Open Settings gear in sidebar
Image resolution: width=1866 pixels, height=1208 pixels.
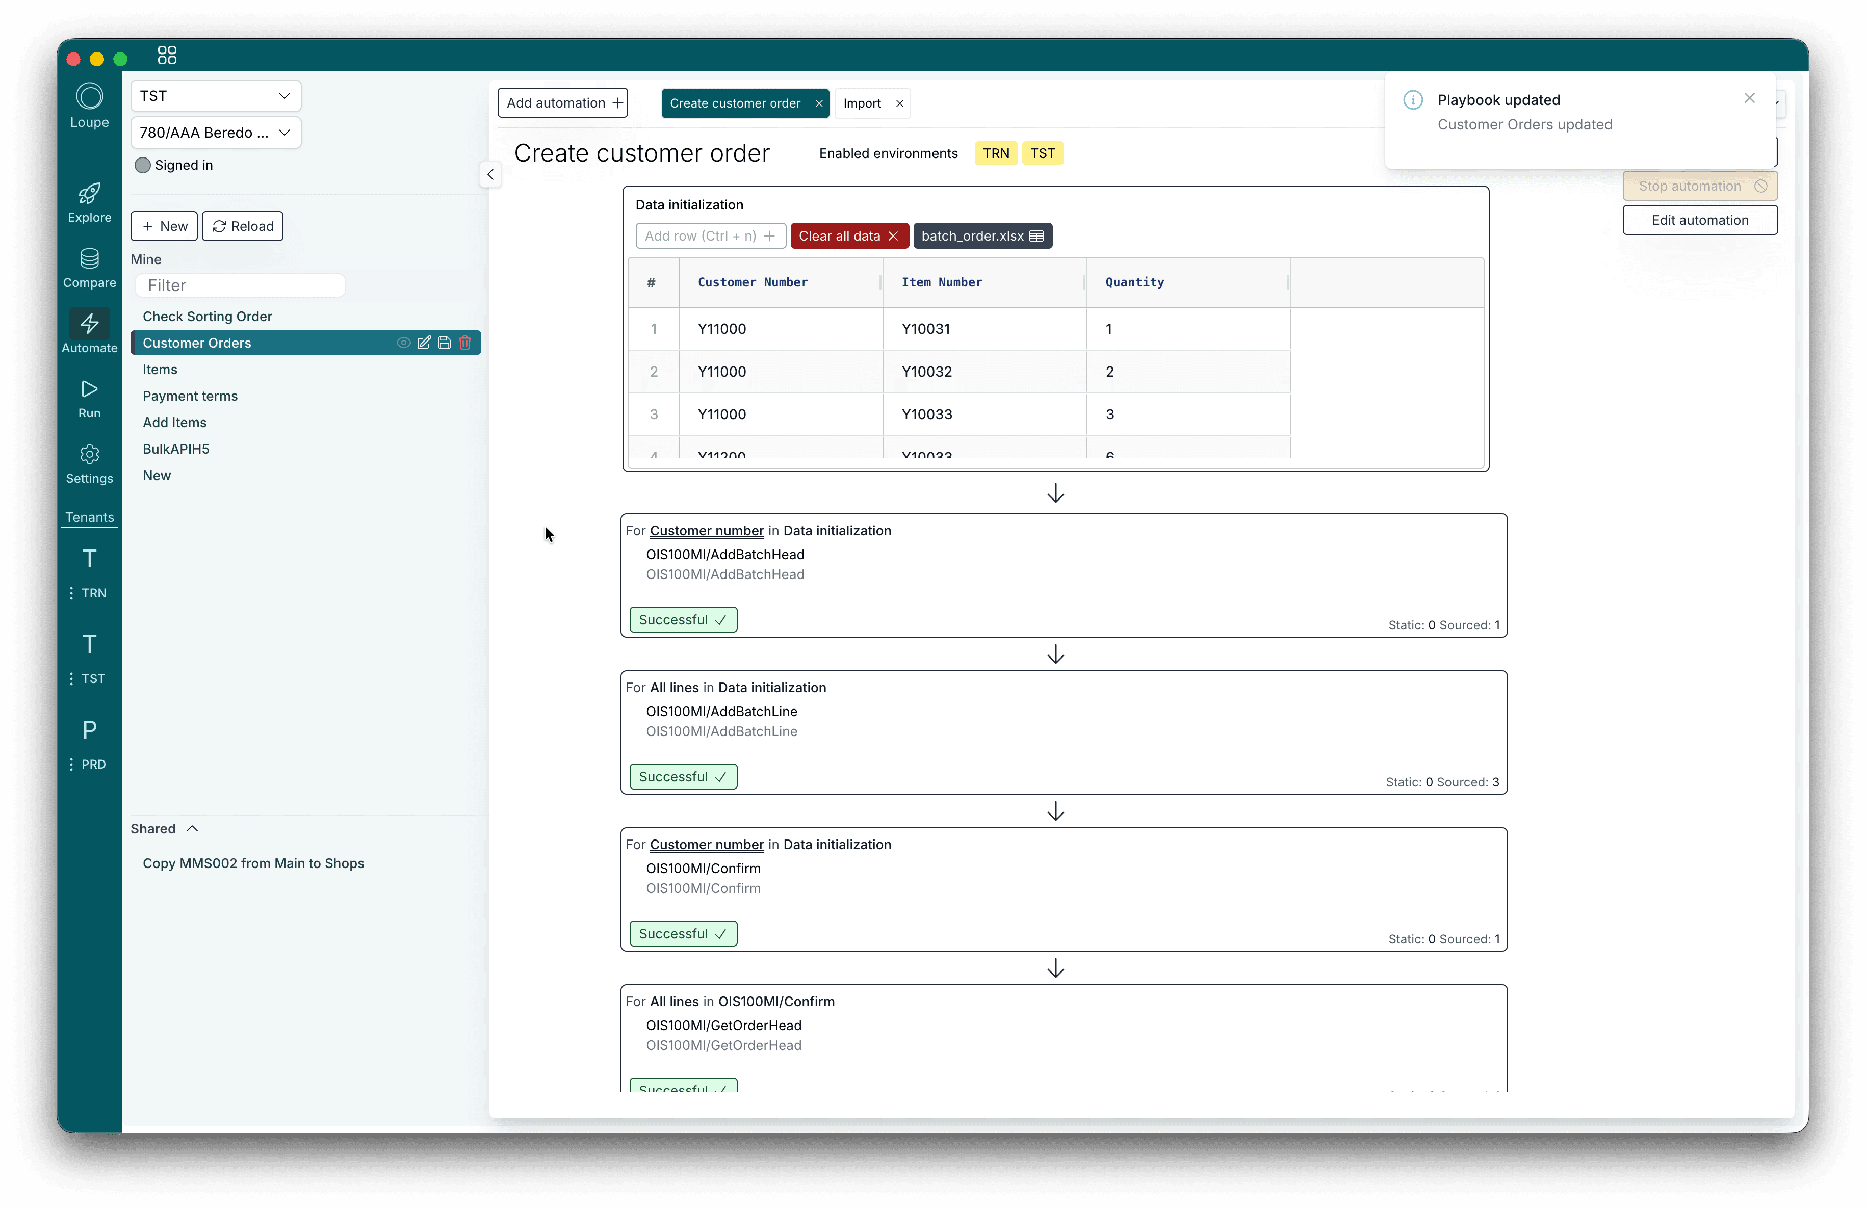(89, 455)
